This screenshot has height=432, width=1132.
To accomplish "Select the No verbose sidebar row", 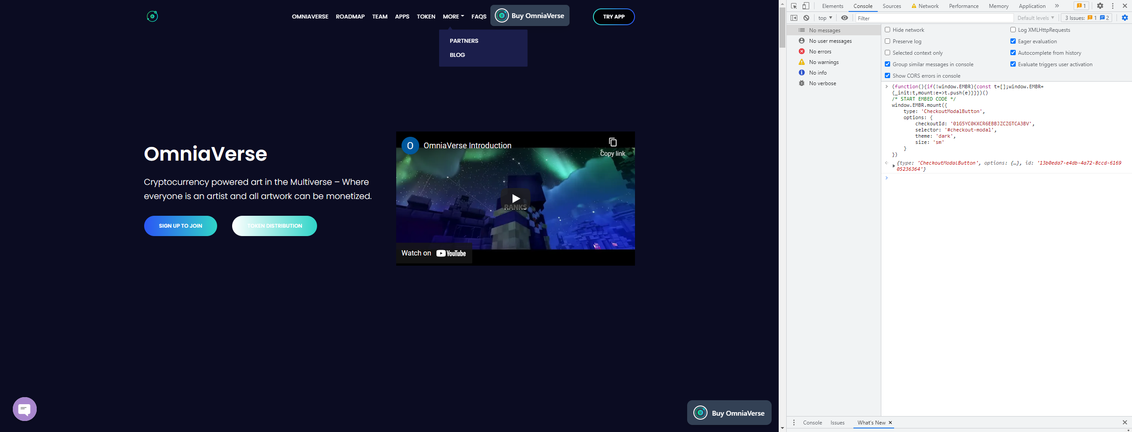I will pos(833,83).
